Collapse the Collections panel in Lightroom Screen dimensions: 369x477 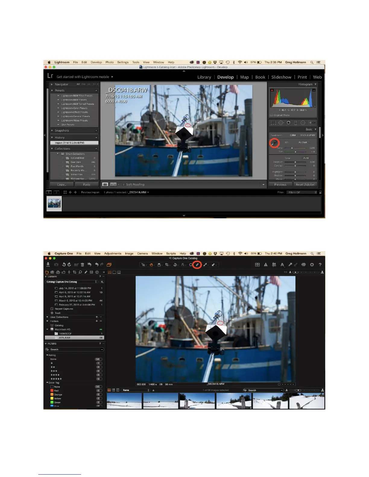click(52, 149)
